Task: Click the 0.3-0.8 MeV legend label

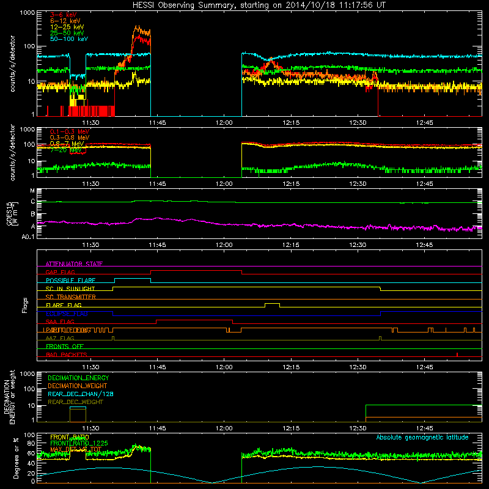Action: 70,138
